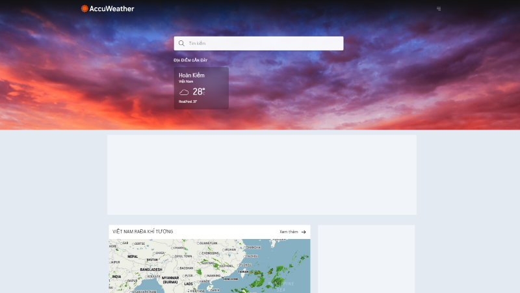Click the Taiwan label on the radar map
520x293 pixels.
click(243, 272)
